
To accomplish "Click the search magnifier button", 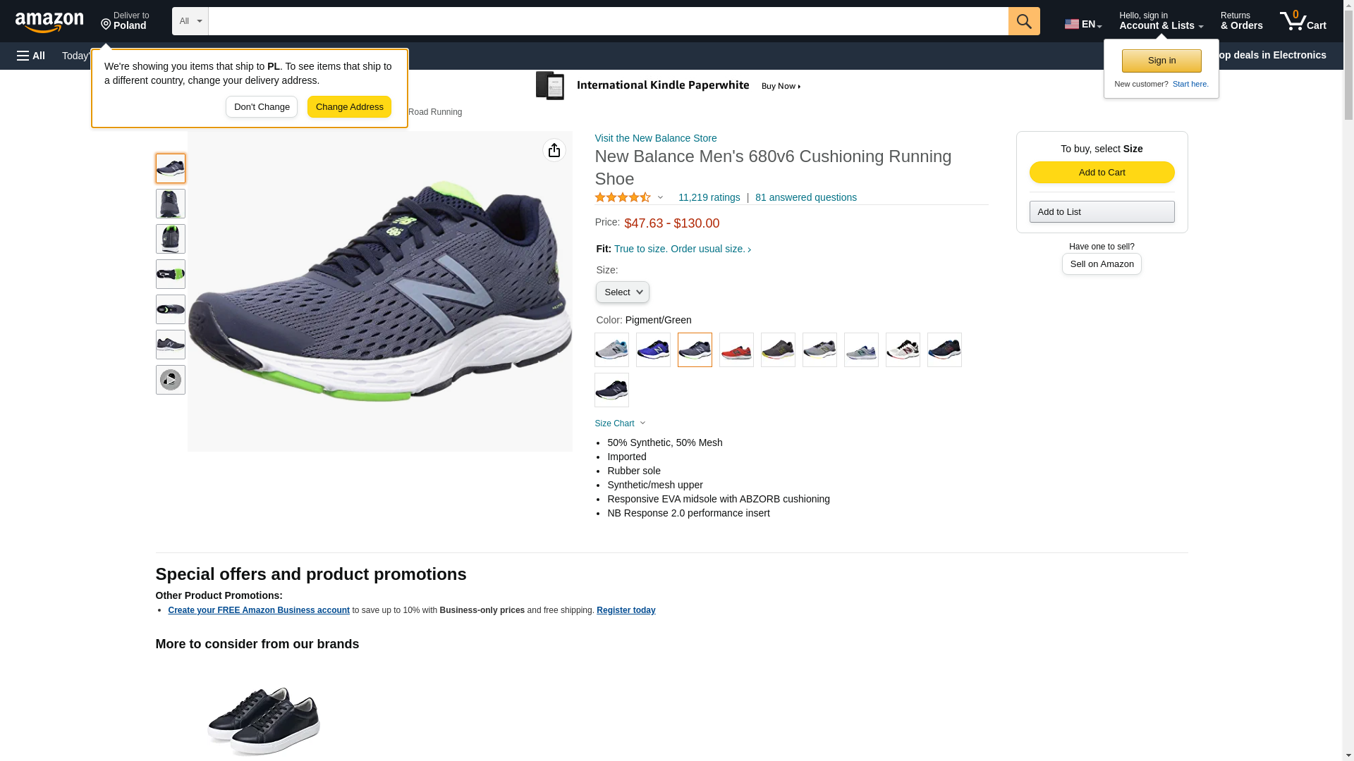I will click(x=1023, y=21).
